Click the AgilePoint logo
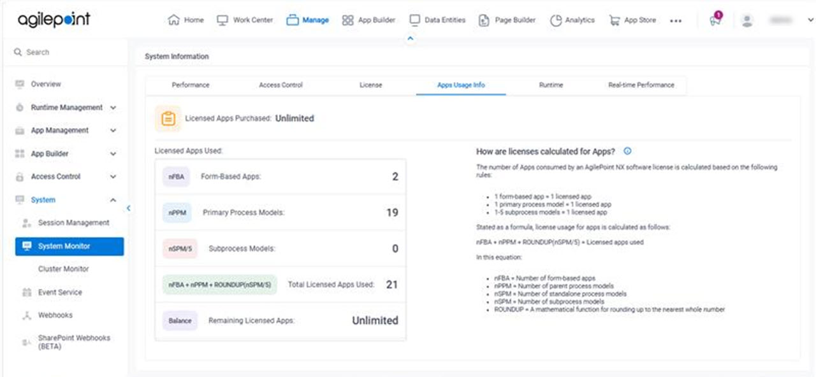This screenshot has height=377, width=816. tap(54, 19)
